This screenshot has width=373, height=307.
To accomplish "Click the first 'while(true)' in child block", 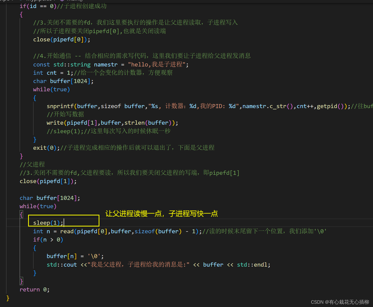I will pyautogui.click(x=51, y=89).
